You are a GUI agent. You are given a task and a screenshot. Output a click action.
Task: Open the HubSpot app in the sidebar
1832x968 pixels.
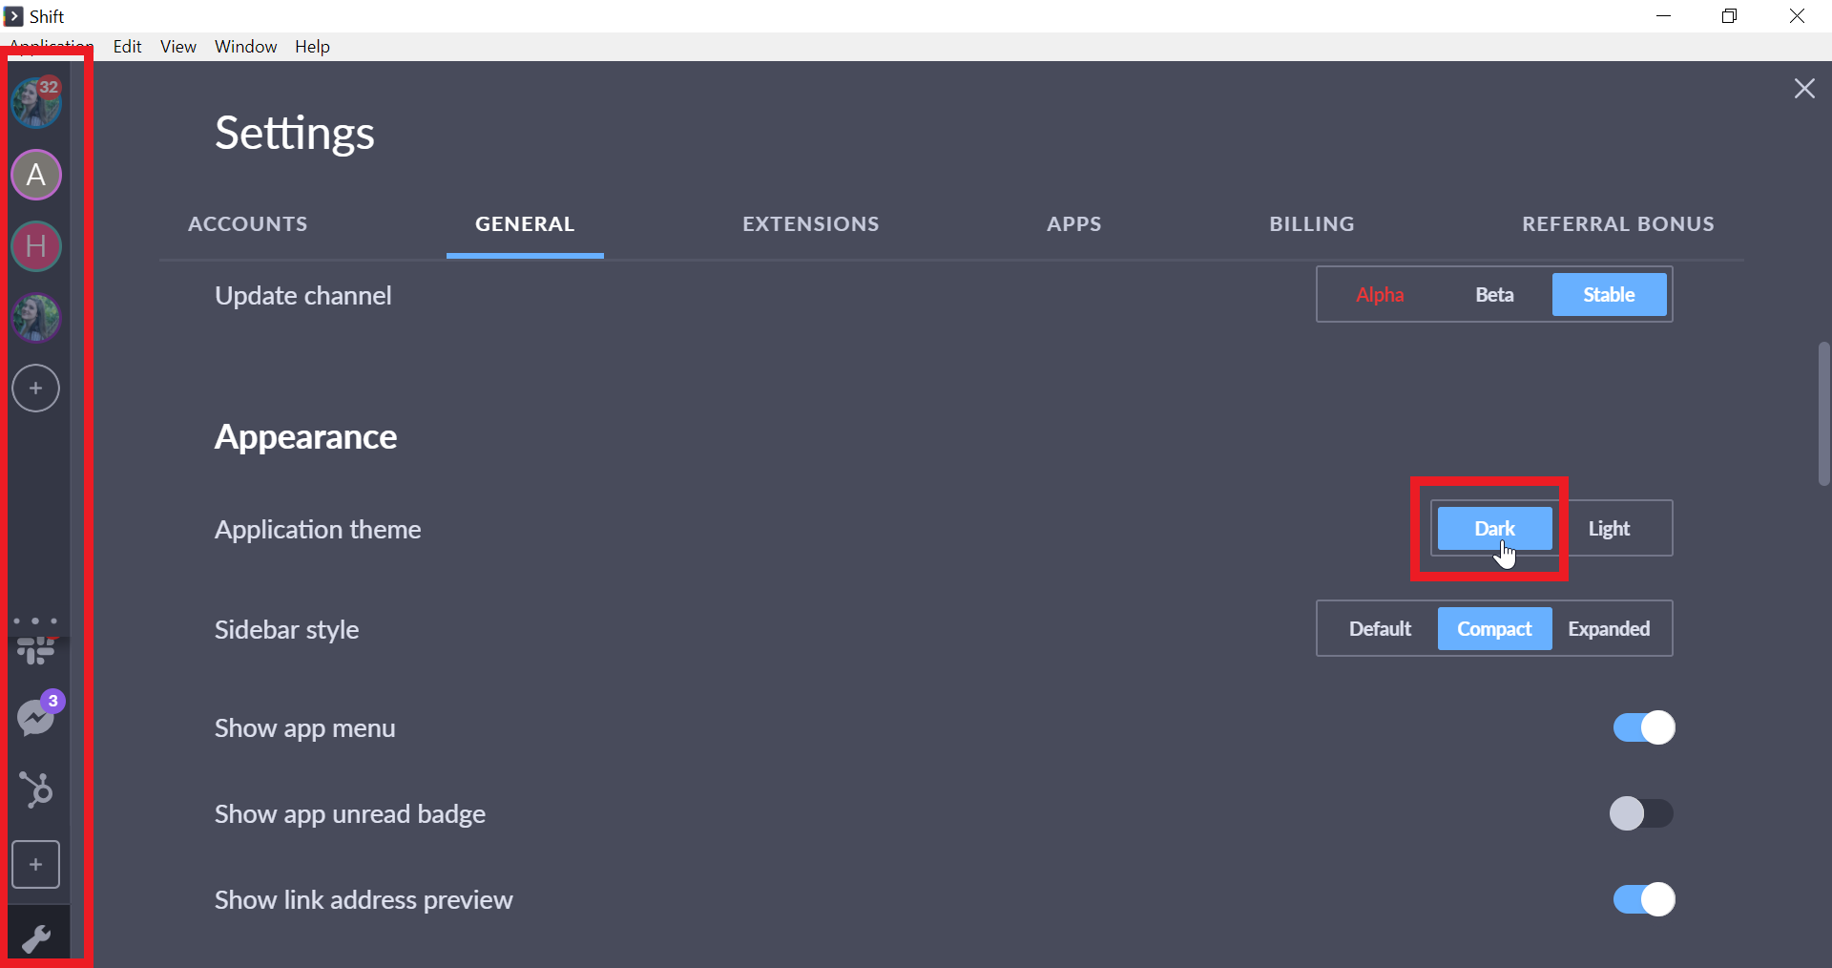click(35, 789)
